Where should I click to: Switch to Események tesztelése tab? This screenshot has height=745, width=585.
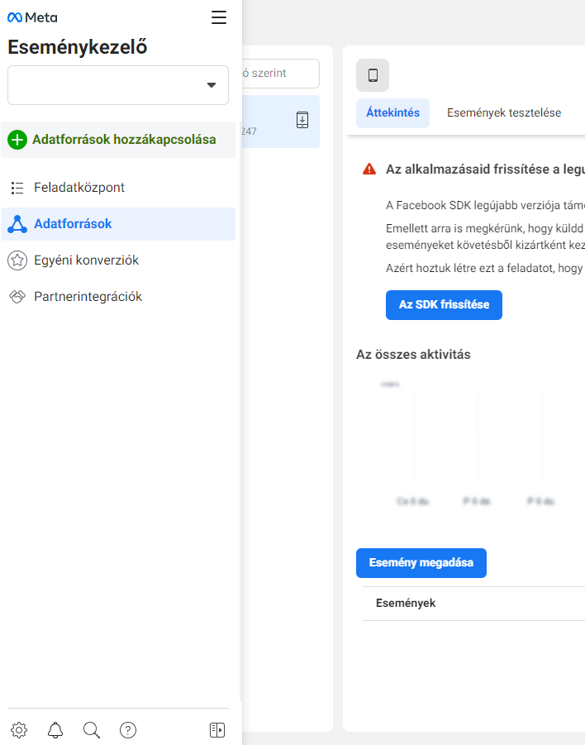504,113
